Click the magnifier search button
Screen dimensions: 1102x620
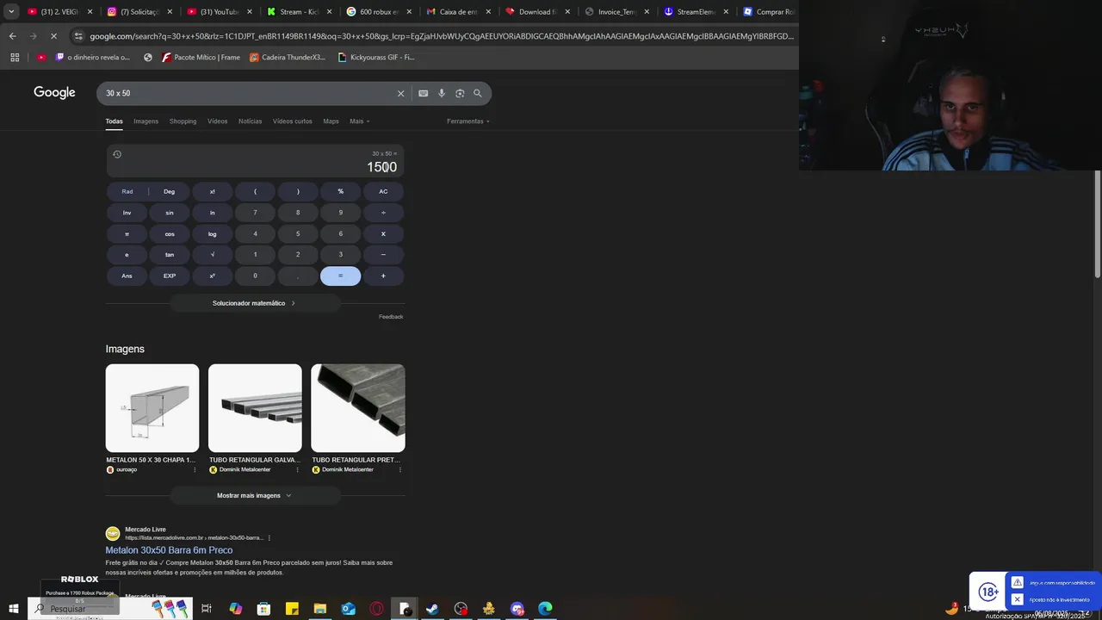click(478, 93)
